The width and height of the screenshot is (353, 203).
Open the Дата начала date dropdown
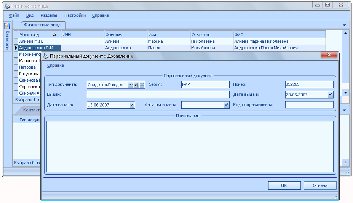(x=132, y=105)
